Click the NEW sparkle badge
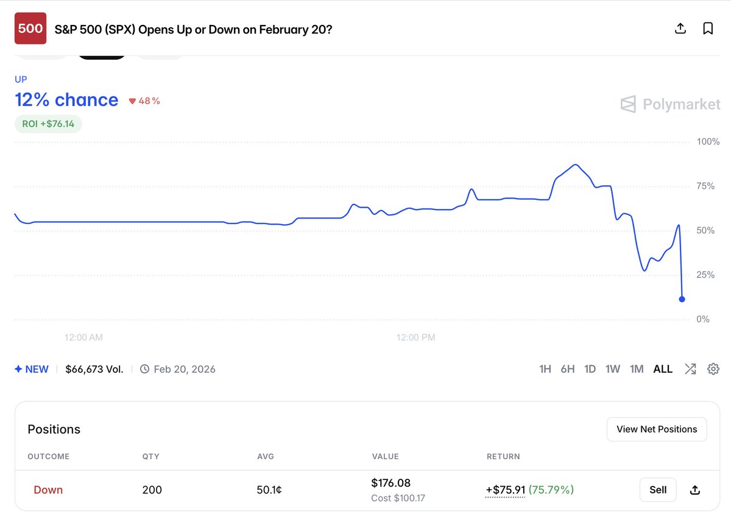This screenshot has height=525, width=731. pos(32,369)
